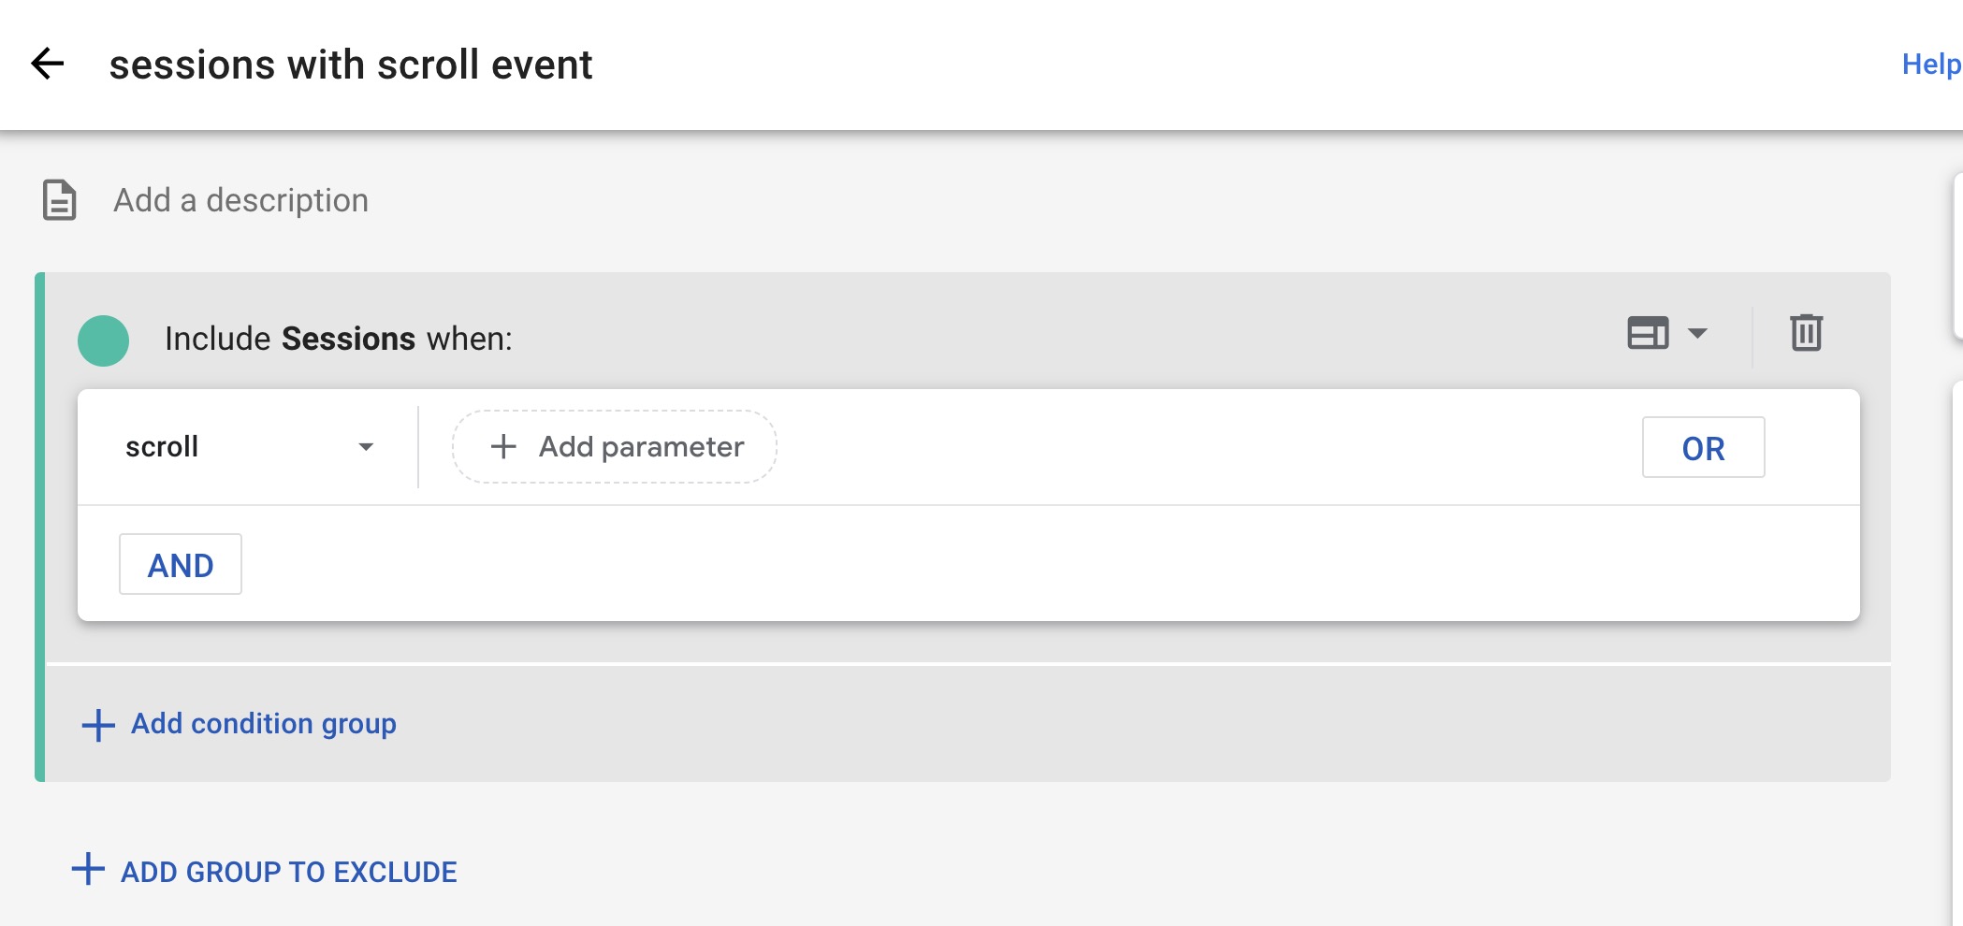Select the green Include Sessions circle
Viewport: 1963px width, 926px height.
click(x=103, y=340)
